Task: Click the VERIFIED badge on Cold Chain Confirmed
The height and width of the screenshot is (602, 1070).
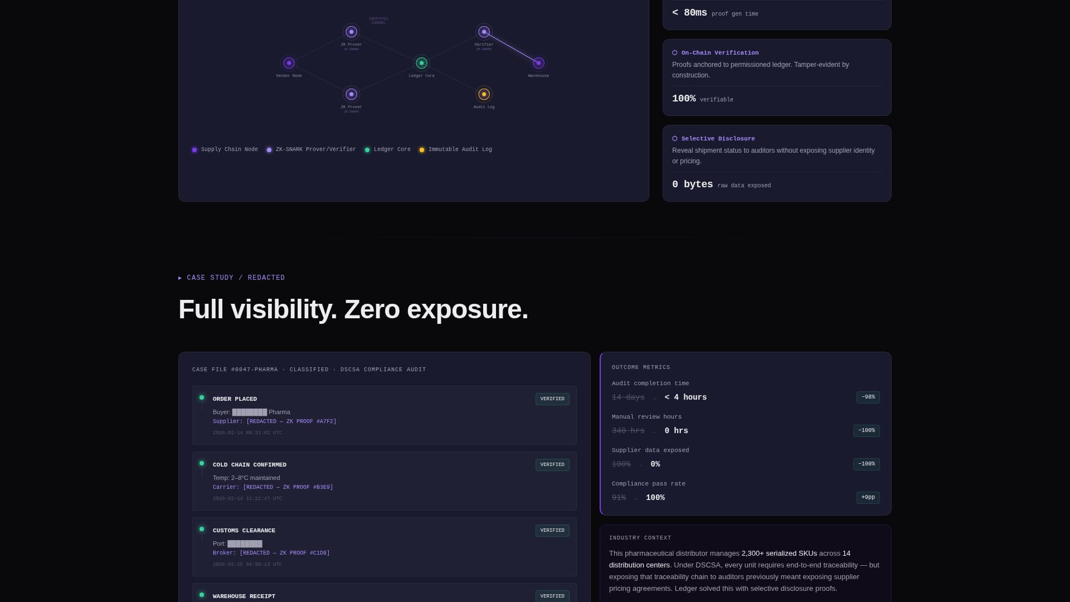Action: tap(552, 465)
